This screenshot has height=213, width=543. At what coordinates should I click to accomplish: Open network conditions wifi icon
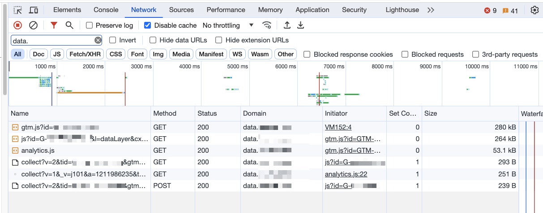[267, 25]
